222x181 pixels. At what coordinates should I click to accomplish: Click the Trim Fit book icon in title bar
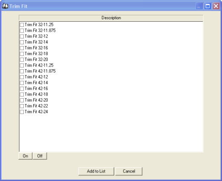(x=5, y=6)
